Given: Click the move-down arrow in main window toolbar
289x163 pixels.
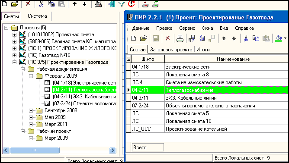Looking at the screenshot, I should click(x=85, y=4).
